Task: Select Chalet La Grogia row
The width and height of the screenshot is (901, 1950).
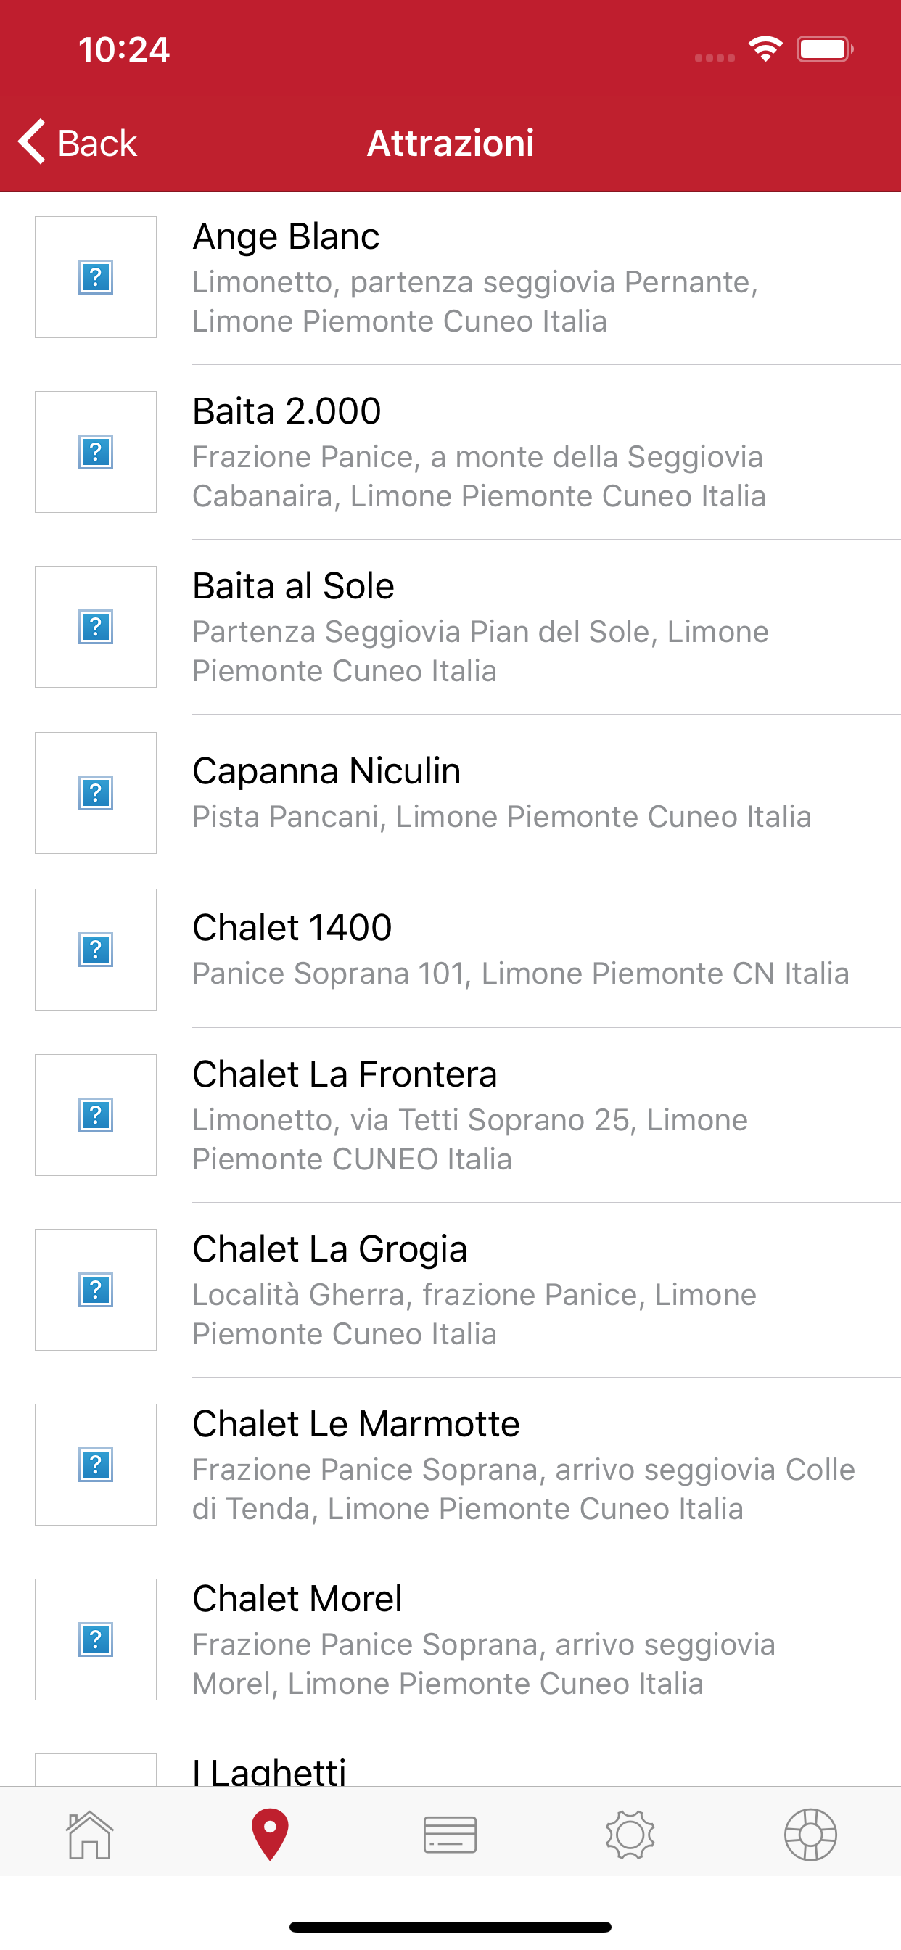Action: tap(450, 1290)
